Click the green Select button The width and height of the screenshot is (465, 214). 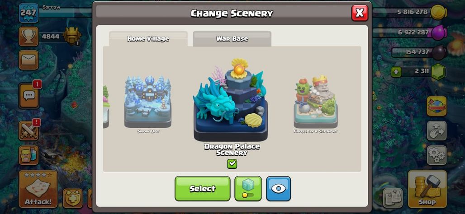(x=203, y=189)
